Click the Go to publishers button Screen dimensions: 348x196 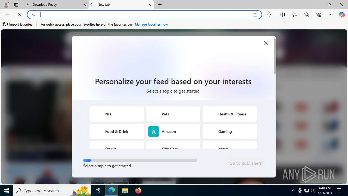(246, 163)
